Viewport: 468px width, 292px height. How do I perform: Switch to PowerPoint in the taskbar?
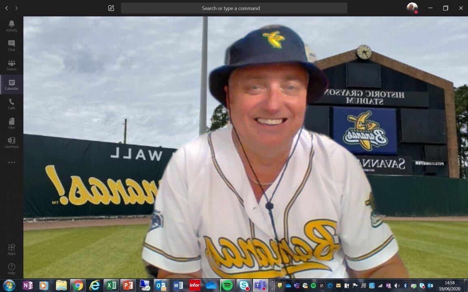click(x=128, y=286)
